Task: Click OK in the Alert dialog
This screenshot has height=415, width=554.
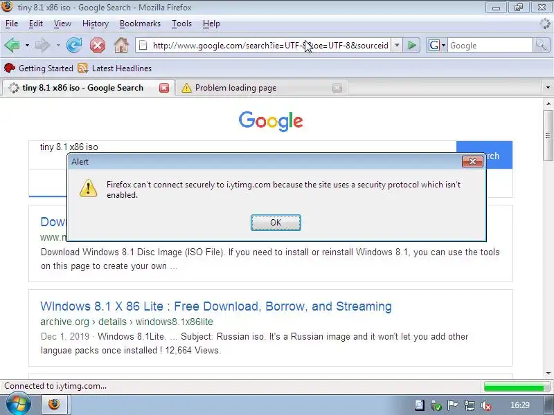Action: tap(276, 223)
